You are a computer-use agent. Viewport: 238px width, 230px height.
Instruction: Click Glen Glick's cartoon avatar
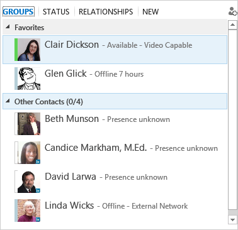point(29,79)
